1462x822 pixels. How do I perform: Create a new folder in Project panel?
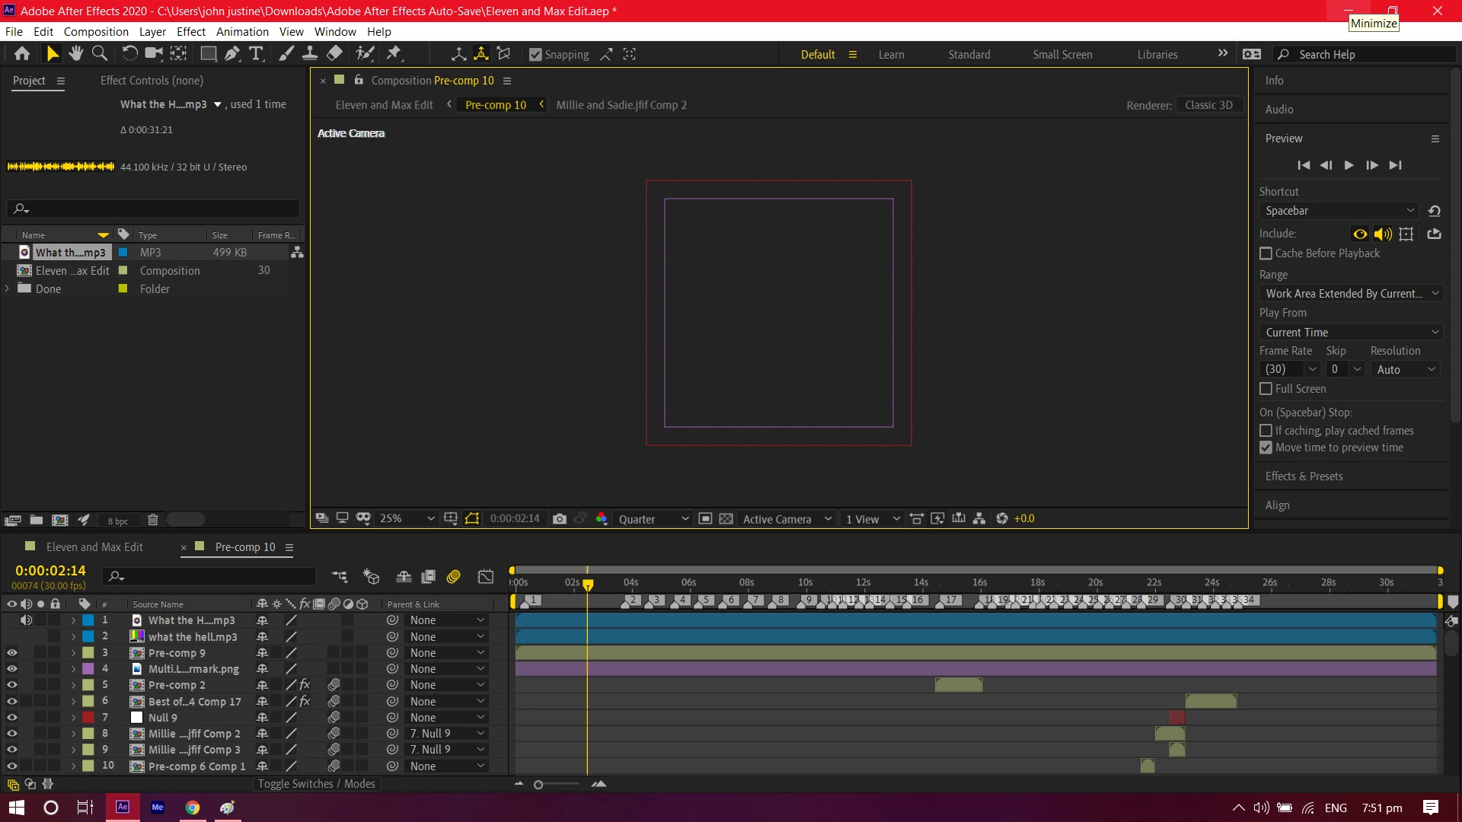coord(36,520)
